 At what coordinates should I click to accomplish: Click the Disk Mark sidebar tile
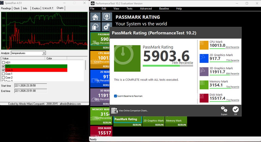click(101, 131)
